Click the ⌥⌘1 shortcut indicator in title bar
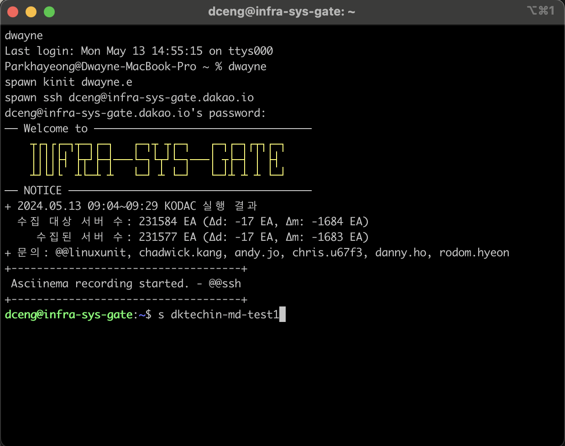The image size is (565, 446). (541, 10)
